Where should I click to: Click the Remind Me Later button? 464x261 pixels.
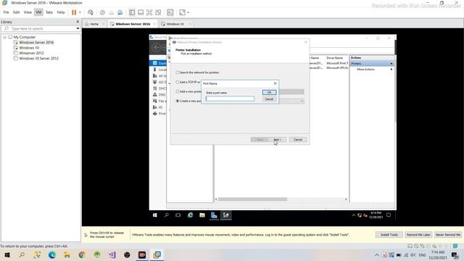pyautogui.click(x=418, y=235)
